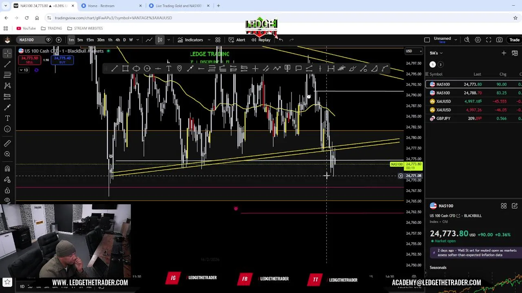The width and height of the screenshot is (522, 293).
Task: Toggle hide all drawings eye icon
Action: tap(7, 200)
